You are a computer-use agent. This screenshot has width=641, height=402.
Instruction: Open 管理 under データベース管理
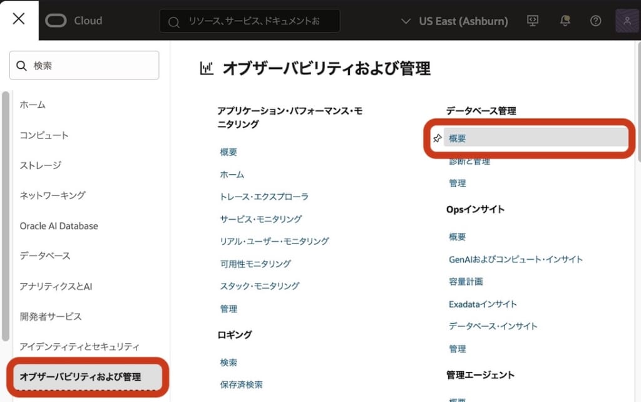457,183
